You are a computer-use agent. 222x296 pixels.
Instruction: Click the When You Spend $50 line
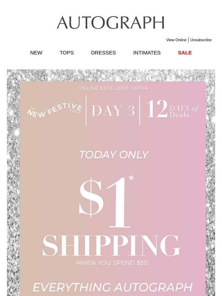pyautogui.click(x=112, y=263)
